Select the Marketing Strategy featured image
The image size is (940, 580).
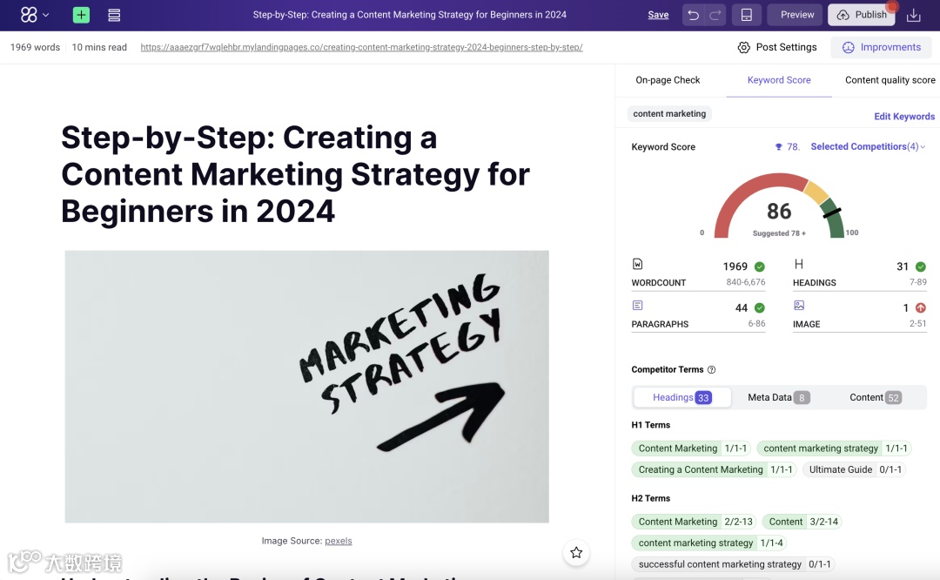coord(307,387)
